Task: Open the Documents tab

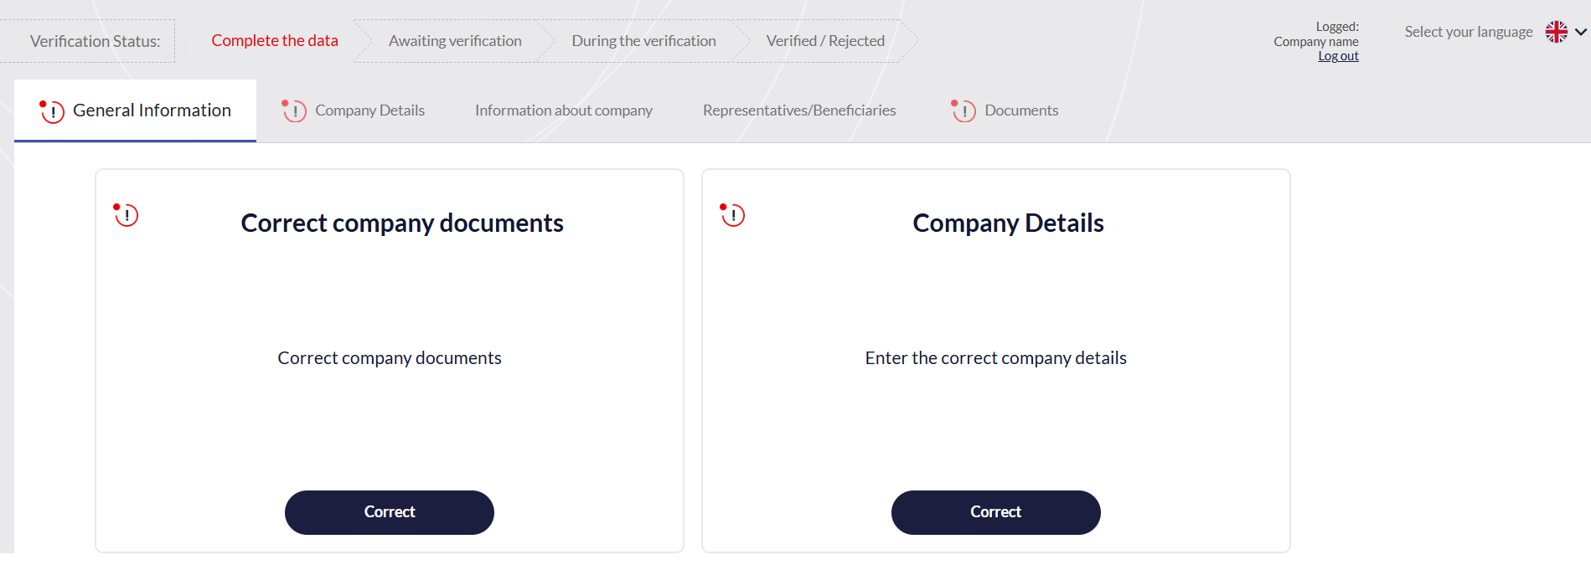Action: [x=1022, y=110]
